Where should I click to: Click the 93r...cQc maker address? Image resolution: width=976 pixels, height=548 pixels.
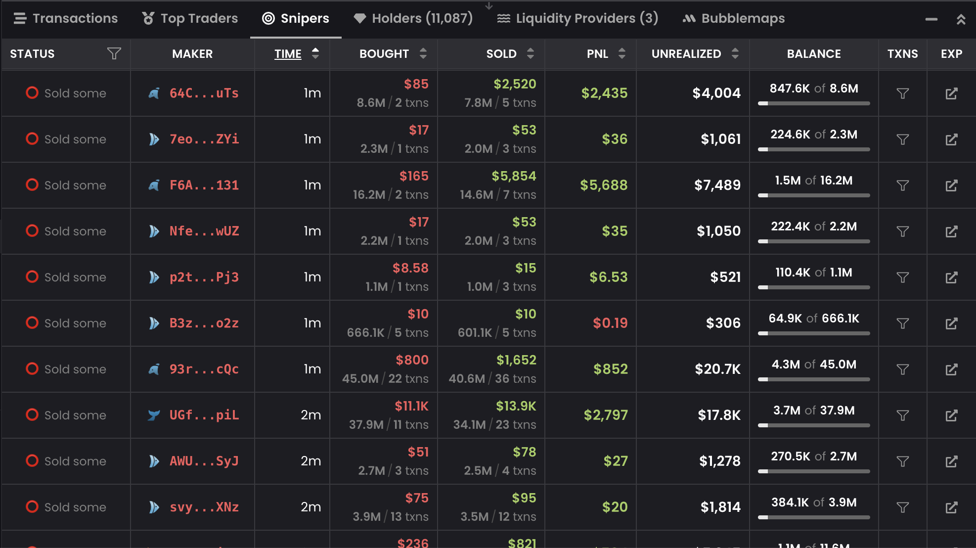point(204,369)
